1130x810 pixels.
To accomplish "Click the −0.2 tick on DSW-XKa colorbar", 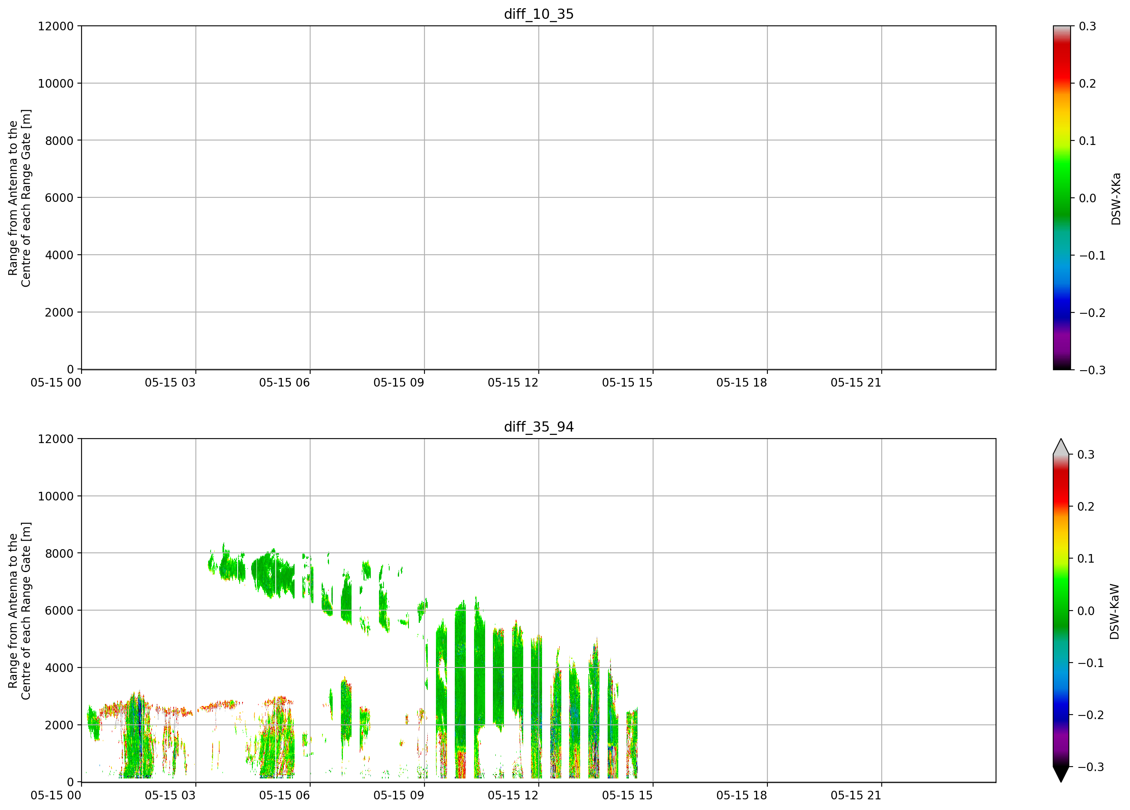I will pos(1092,312).
